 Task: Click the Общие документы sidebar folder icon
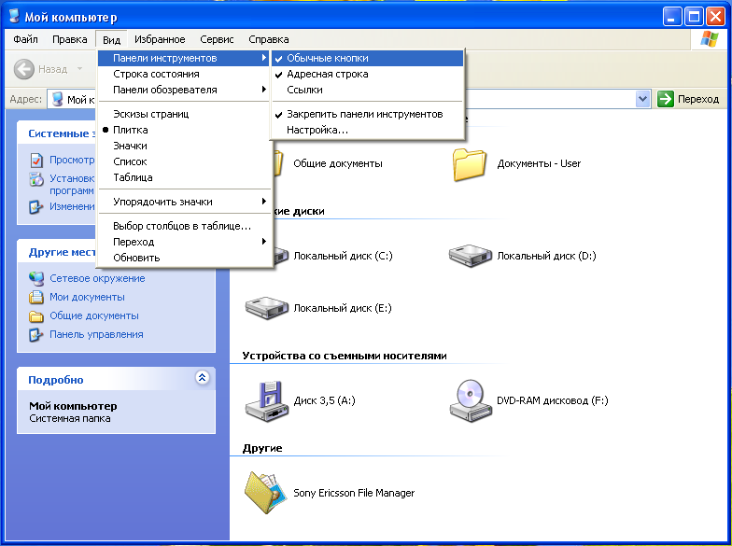click(x=35, y=316)
